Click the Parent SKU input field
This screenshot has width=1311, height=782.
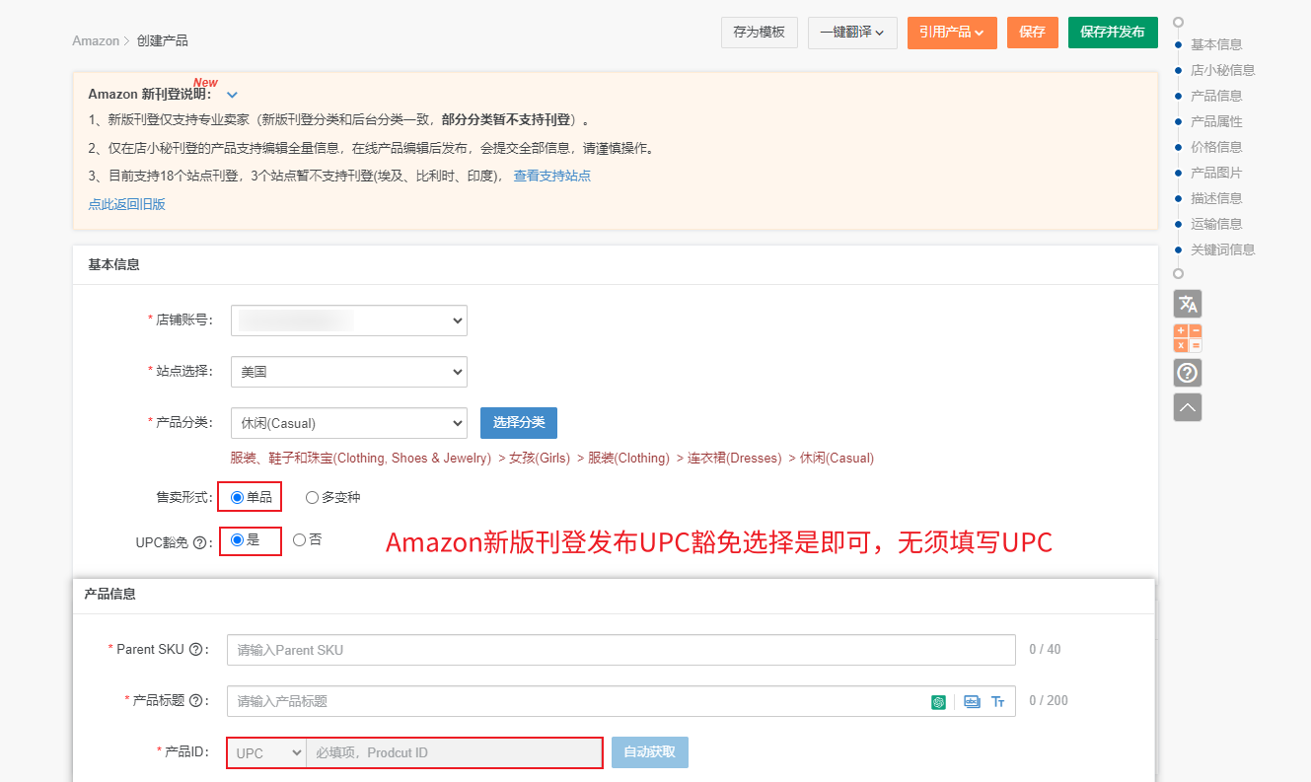620,650
